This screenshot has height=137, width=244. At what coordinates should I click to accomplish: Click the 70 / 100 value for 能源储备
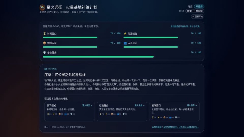pyautogui.click(x=196, y=33)
